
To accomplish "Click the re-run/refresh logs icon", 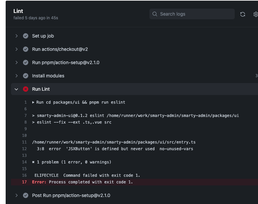I will pos(243,14).
